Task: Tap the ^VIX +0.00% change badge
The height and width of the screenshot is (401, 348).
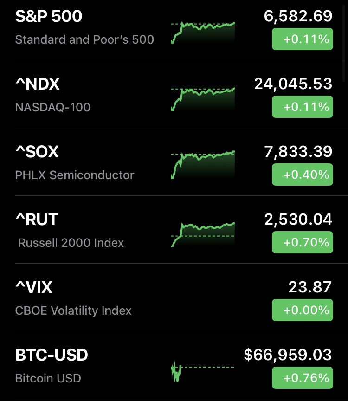Action: pyautogui.click(x=302, y=310)
